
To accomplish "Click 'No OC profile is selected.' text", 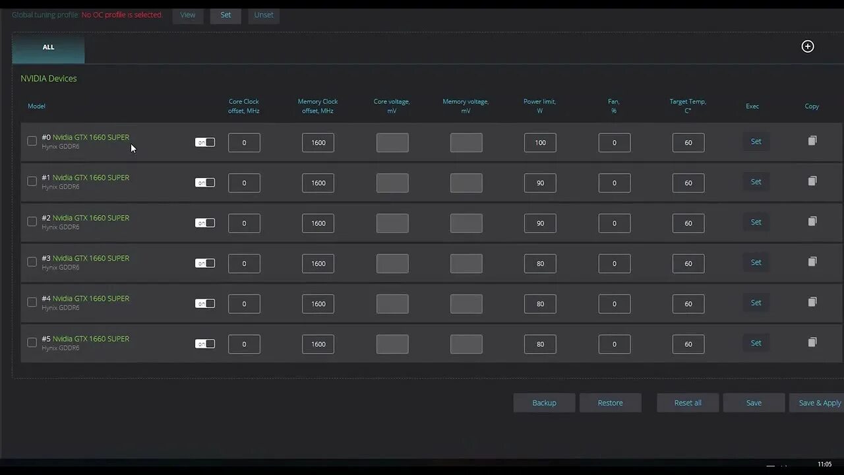I will click(122, 15).
